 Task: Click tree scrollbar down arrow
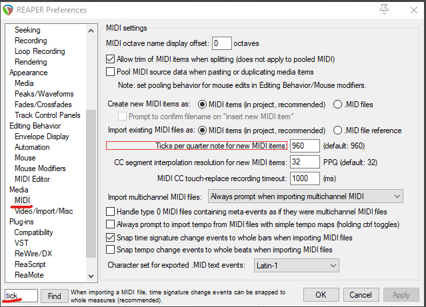pos(91,276)
